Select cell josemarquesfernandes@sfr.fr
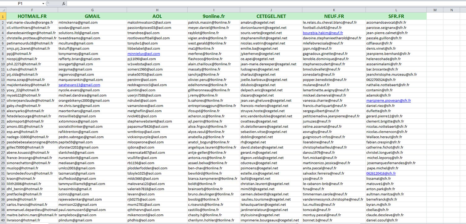 pos(396,163)
